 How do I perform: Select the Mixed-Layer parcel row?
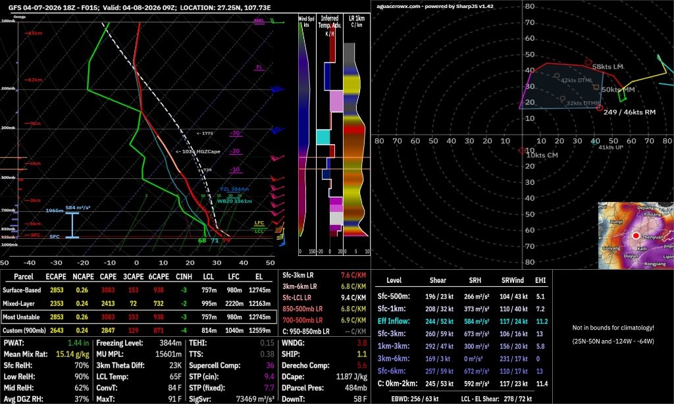pyautogui.click(x=138, y=303)
